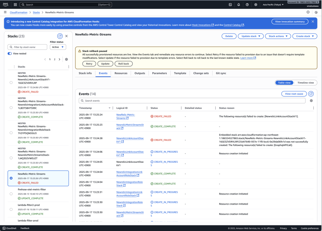Open the AWS services grid menu
Image resolution: width=322 pixels, height=231 pixels.
pos(15,5)
